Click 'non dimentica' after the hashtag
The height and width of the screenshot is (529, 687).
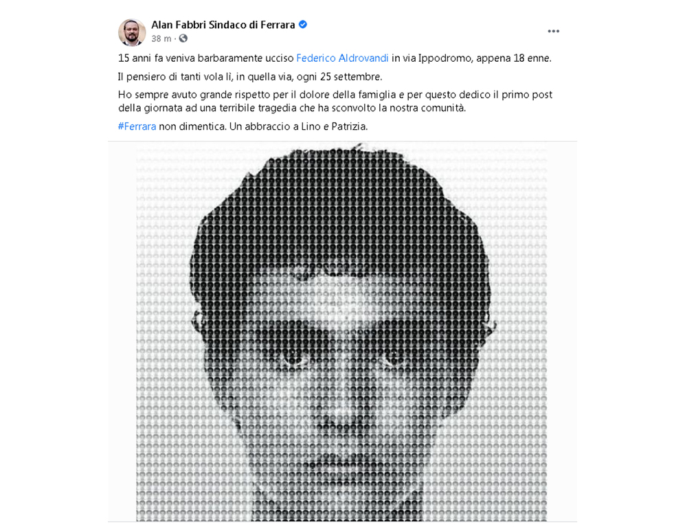[x=192, y=126]
